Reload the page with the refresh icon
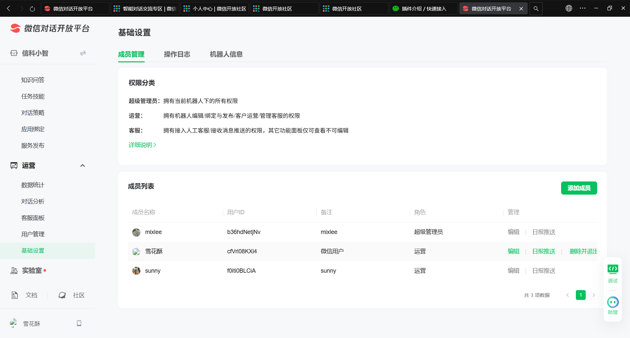This screenshot has width=630, height=338. (x=32, y=9)
